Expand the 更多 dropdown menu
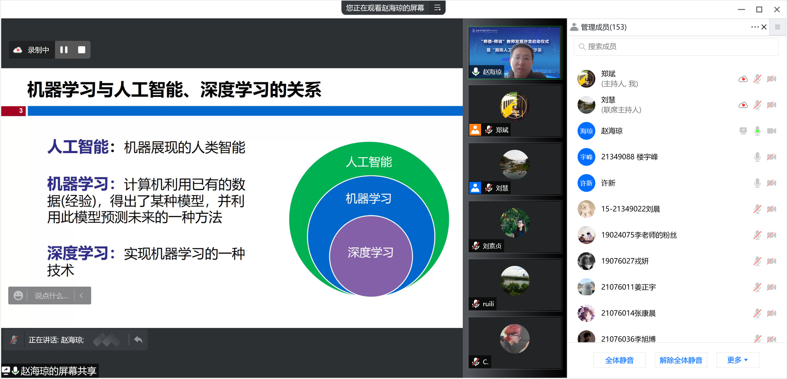The width and height of the screenshot is (787, 379). tap(737, 360)
